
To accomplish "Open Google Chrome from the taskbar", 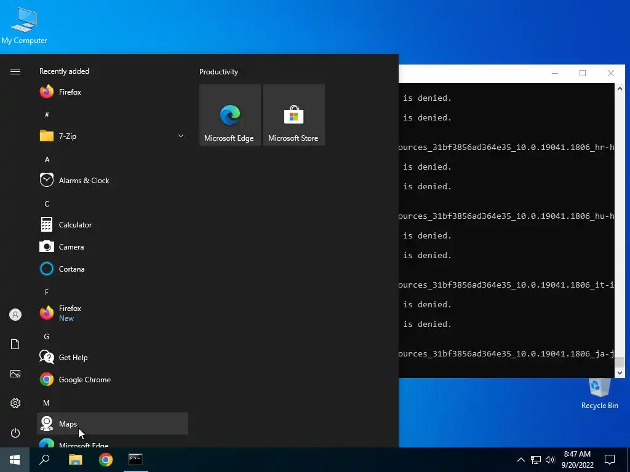I will click(x=106, y=460).
